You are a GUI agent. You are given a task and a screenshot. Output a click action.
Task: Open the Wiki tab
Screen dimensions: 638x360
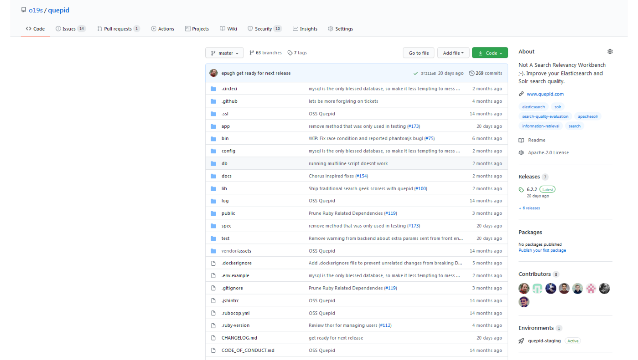click(x=228, y=29)
